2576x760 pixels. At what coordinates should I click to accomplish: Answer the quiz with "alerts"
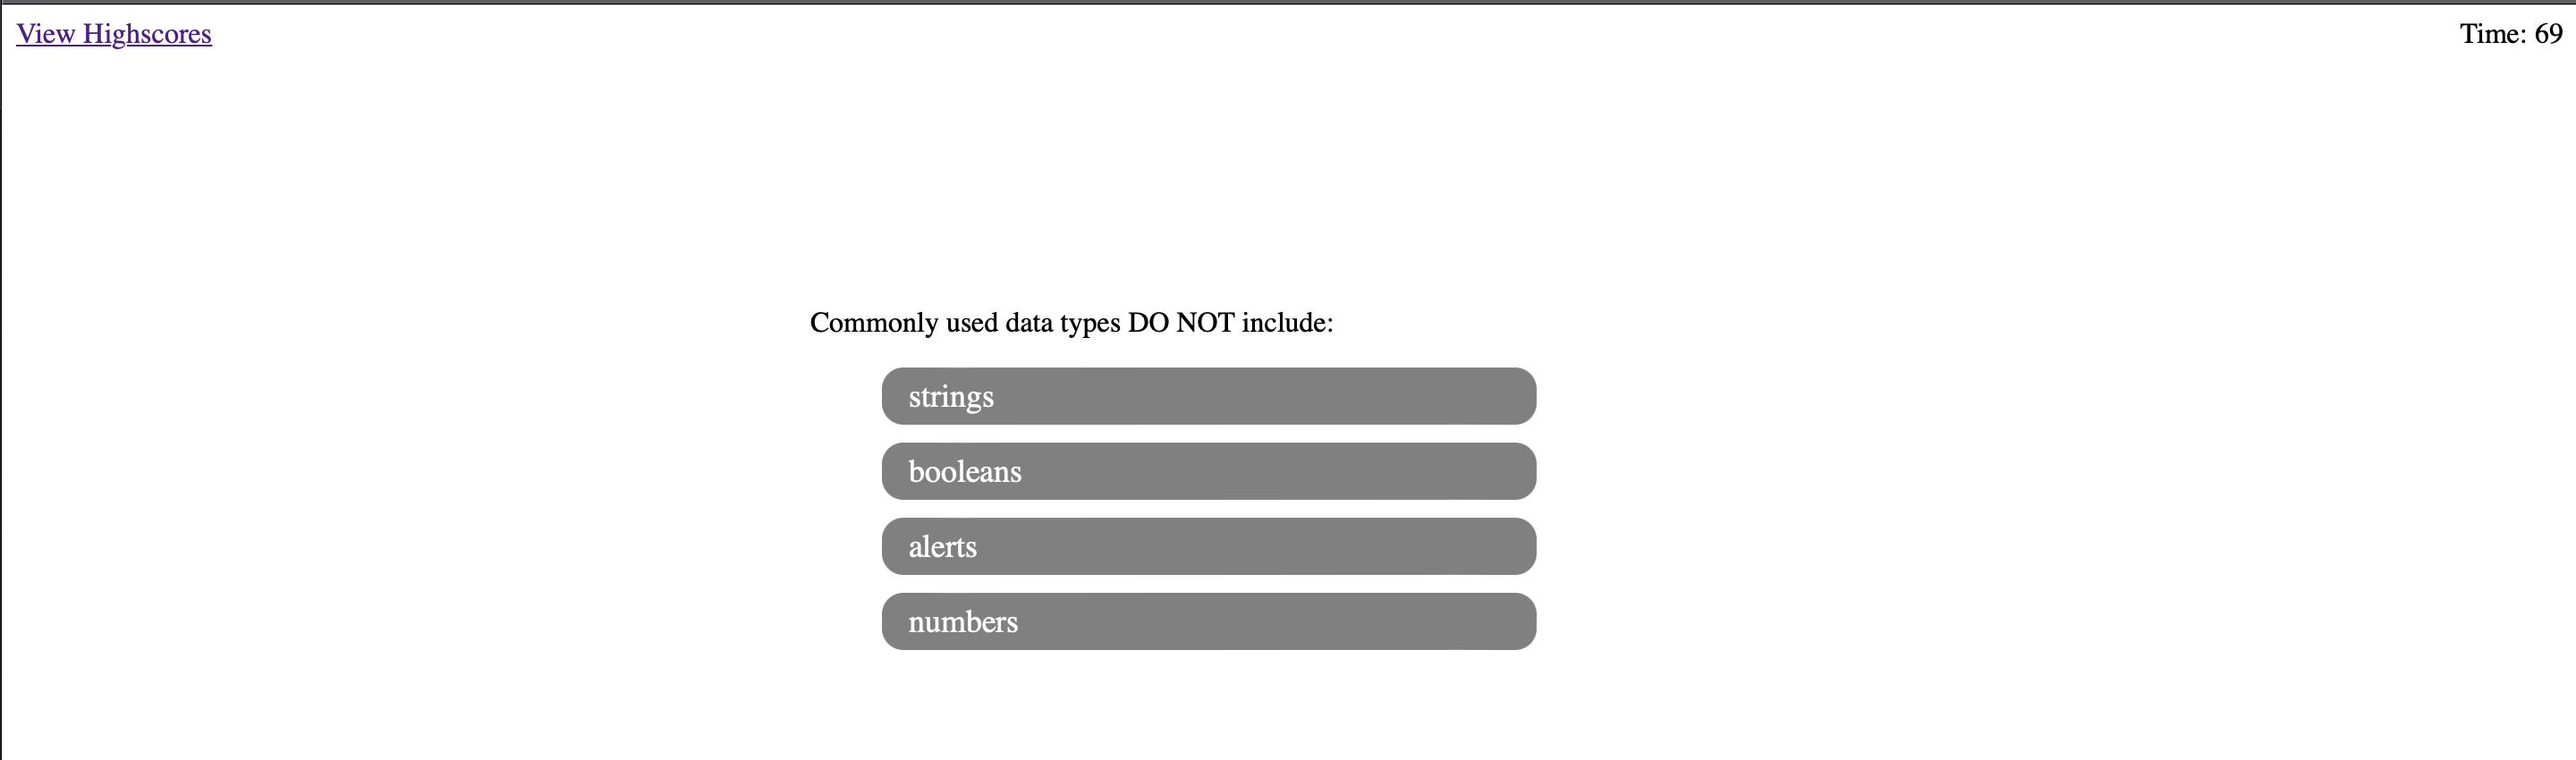[x=1208, y=546]
